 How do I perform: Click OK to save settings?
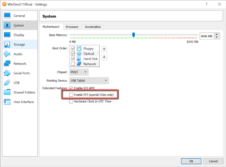(x=191, y=161)
